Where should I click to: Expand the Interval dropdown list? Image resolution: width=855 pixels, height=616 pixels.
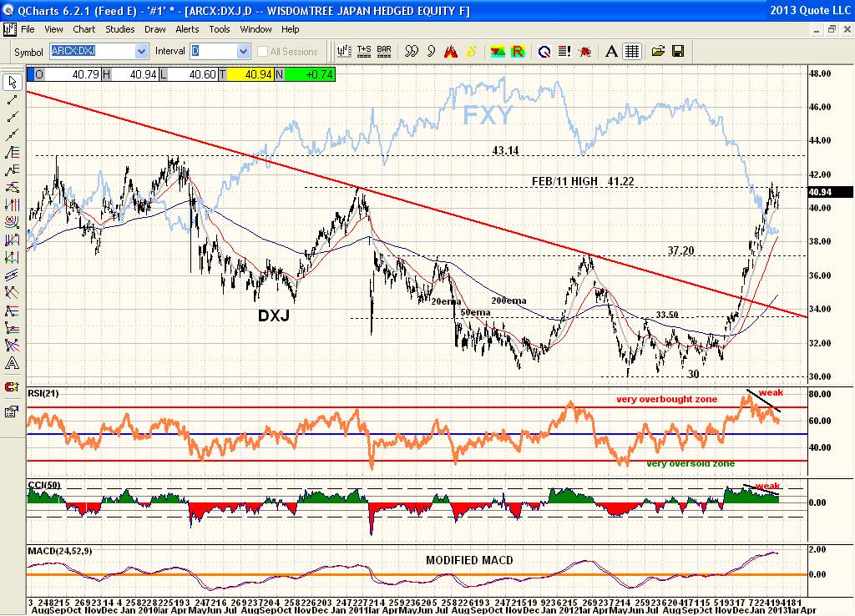click(243, 52)
